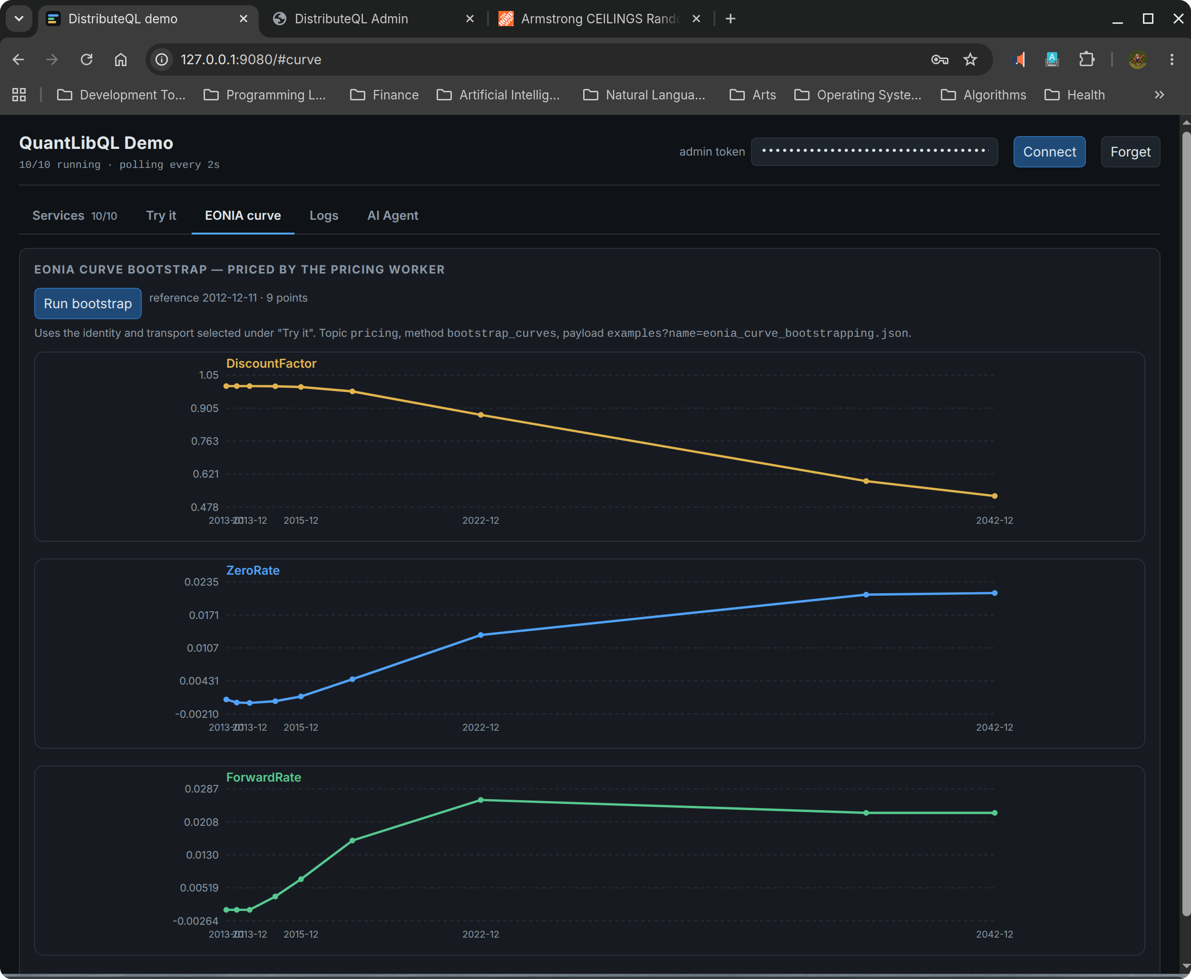Click the 2022-12 point on DiscountFactor curve
Viewport: 1191px width, 979px height.
point(481,415)
